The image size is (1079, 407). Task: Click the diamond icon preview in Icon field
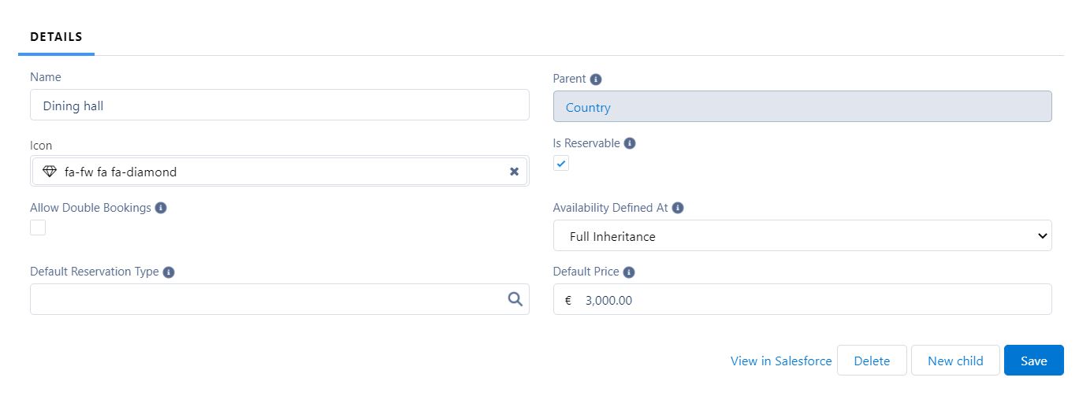[x=50, y=172]
